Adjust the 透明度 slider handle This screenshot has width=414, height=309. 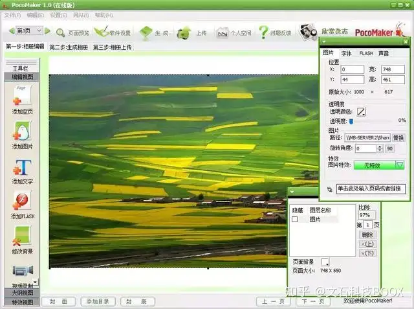(x=351, y=121)
